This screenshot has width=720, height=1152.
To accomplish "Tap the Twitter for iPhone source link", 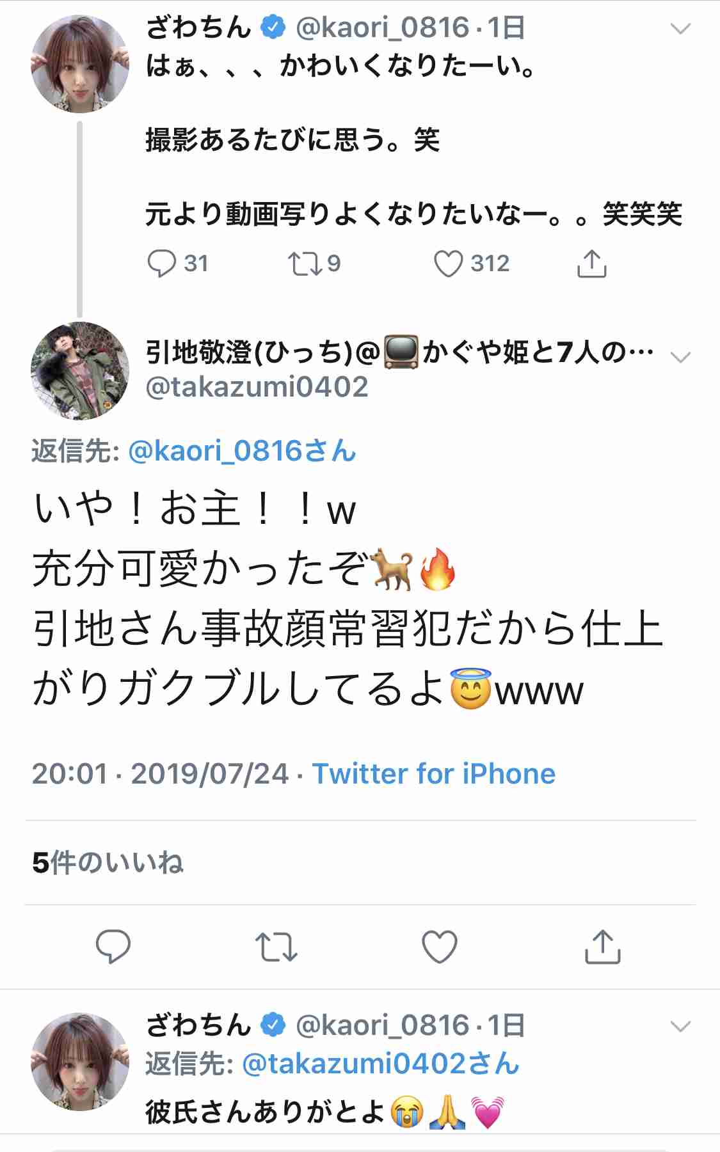I will pyautogui.click(x=433, y=774).
